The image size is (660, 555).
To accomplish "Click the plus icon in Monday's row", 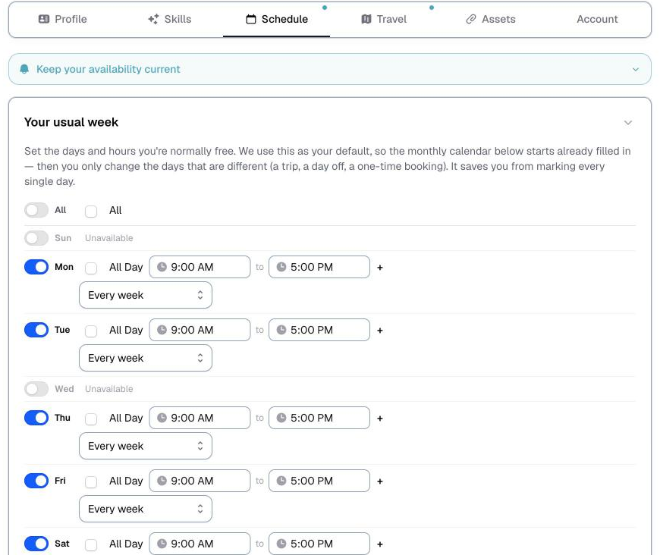I will click(x=379, y=268).
